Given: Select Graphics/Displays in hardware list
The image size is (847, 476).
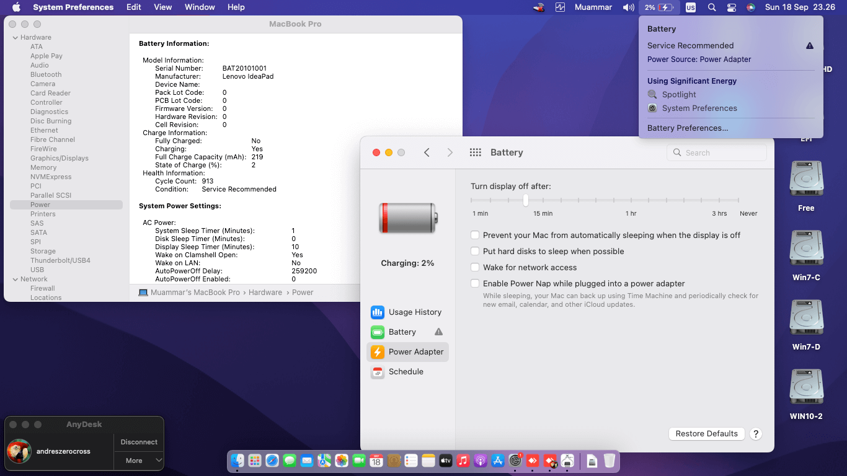Looking at the screenshot, I should click(x=60, y=158).
